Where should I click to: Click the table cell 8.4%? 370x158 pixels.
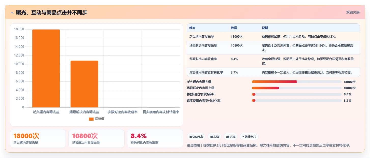tap(234, 59)
